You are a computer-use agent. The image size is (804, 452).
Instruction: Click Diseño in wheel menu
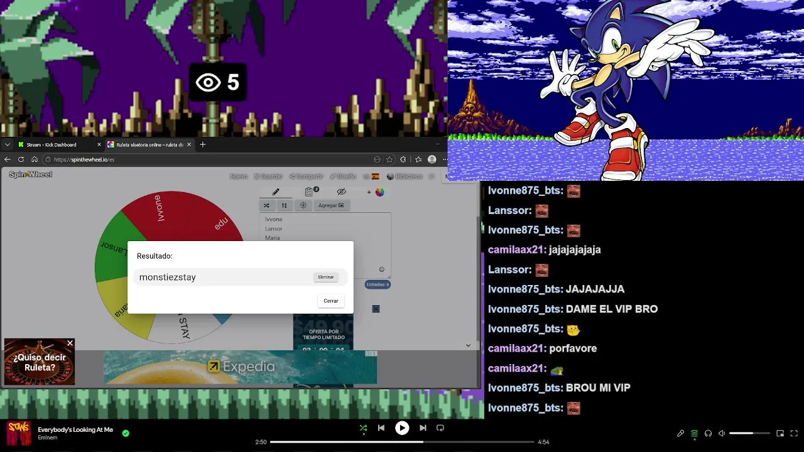(x=343, y=176)
